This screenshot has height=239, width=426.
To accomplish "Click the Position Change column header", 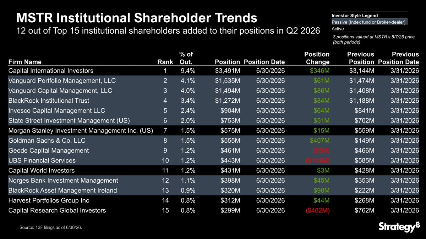I will coord(317,58).
